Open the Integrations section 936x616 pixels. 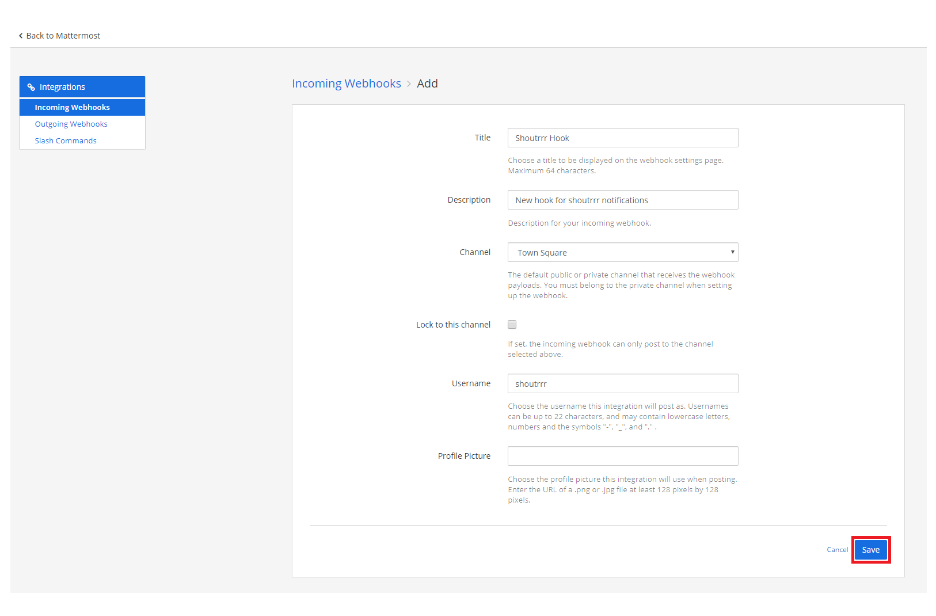(62, 86)
